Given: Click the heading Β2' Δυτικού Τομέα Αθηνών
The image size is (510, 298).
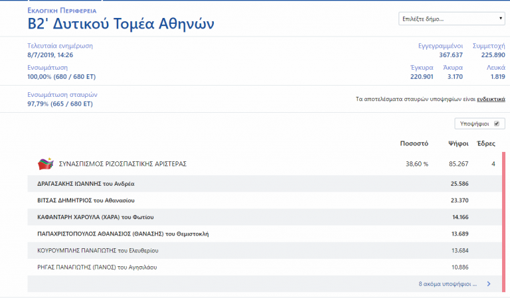Looking at the screenshot, I should coord(121,24).
